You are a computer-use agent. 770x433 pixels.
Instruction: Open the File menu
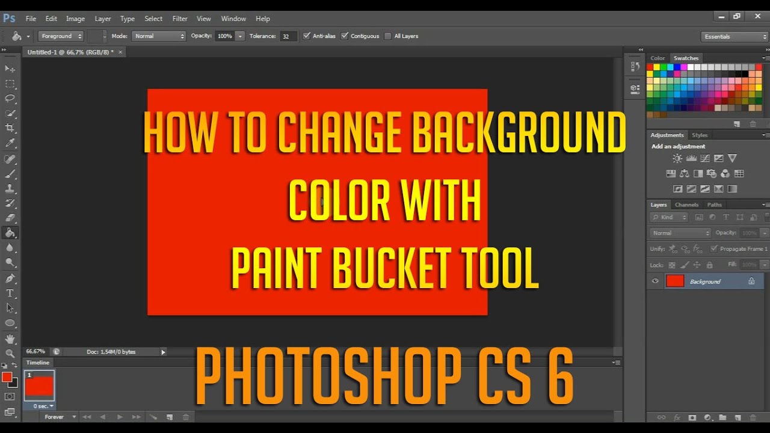(x=31, y=19)
